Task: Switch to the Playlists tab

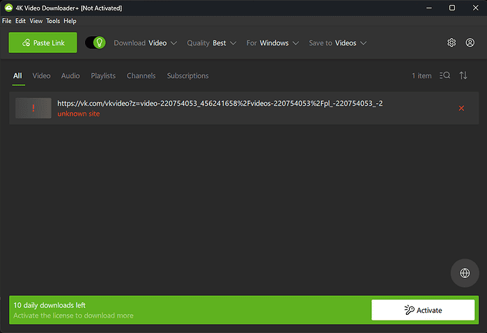Action: click(103, 75)
